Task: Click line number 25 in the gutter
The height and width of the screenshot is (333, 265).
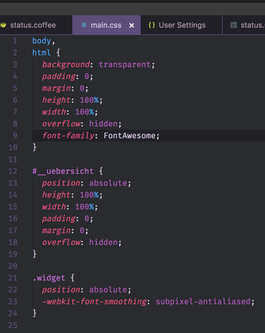Action: tap(13, 325)
